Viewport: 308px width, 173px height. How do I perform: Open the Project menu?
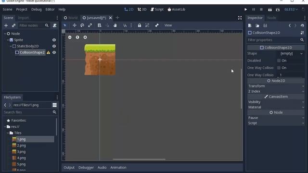(x=22, y=10)
